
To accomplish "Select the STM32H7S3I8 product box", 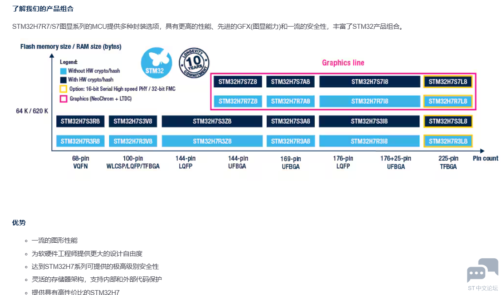I will pos(369,121).
